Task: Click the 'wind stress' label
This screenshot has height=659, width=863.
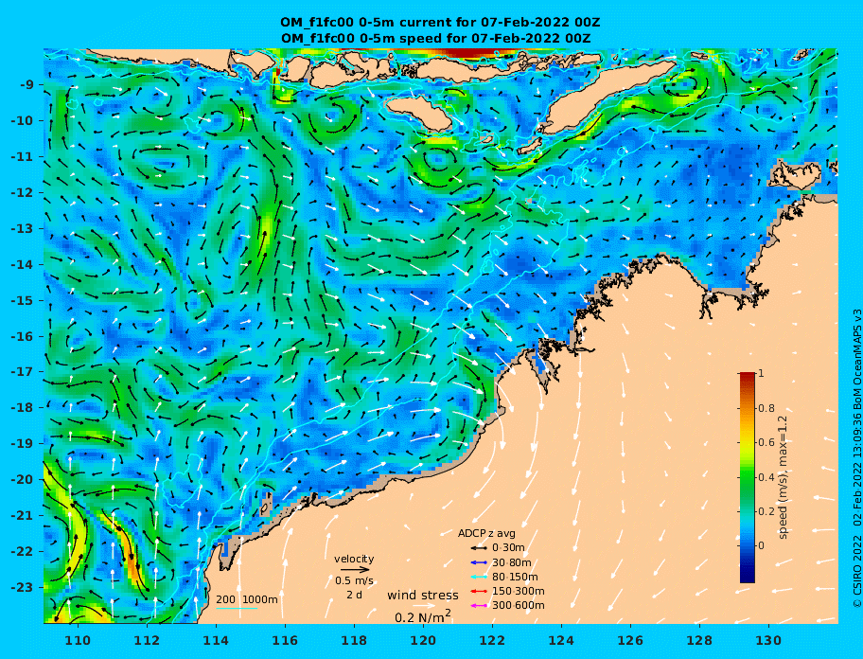Action: [423, 596]
